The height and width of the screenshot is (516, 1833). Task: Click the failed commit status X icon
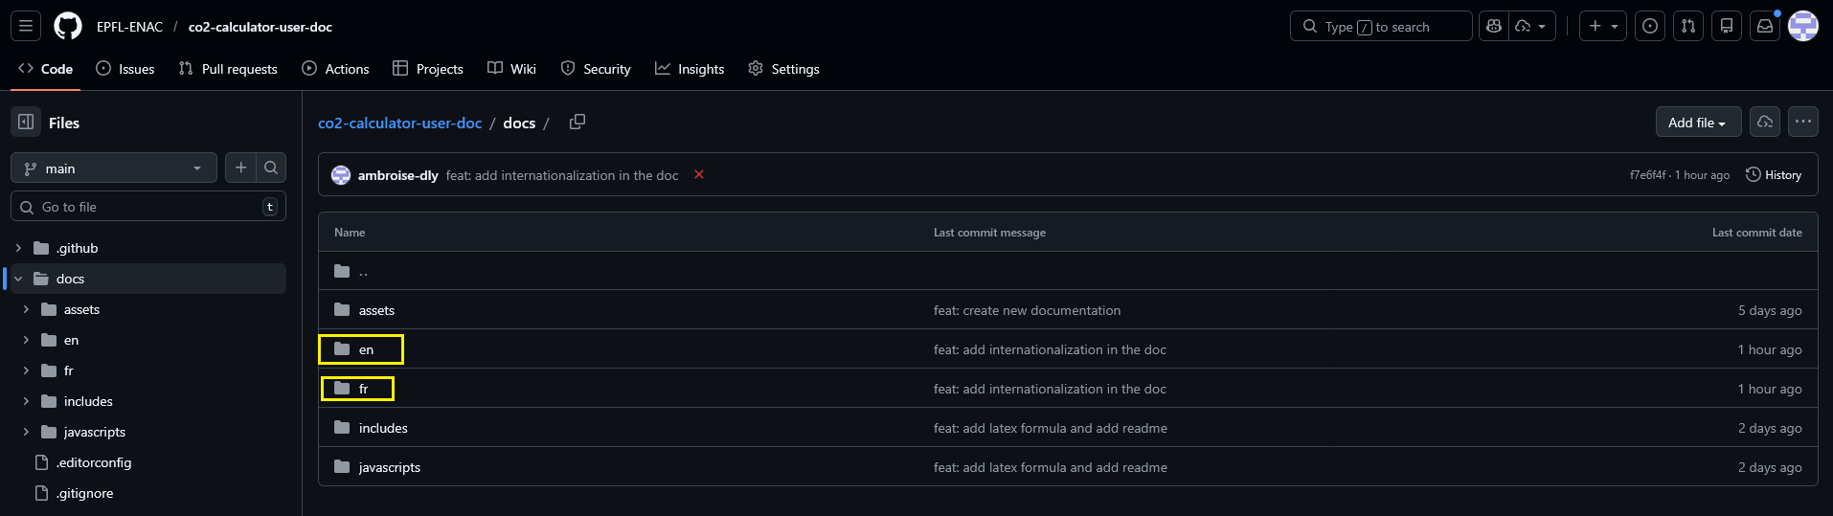[x=699, y=174]
